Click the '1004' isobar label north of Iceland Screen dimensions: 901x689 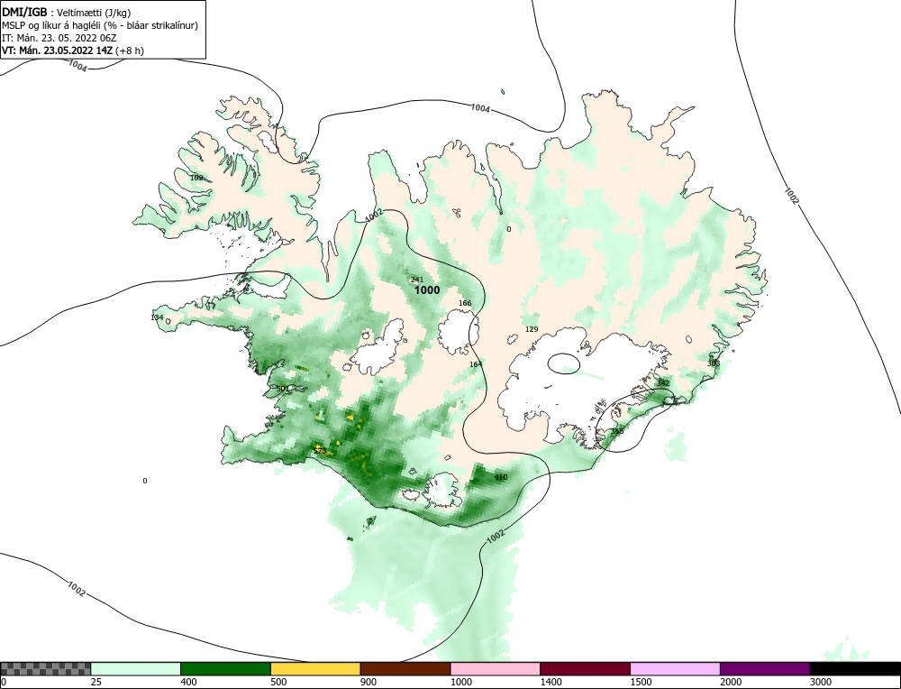coord(480,108)
